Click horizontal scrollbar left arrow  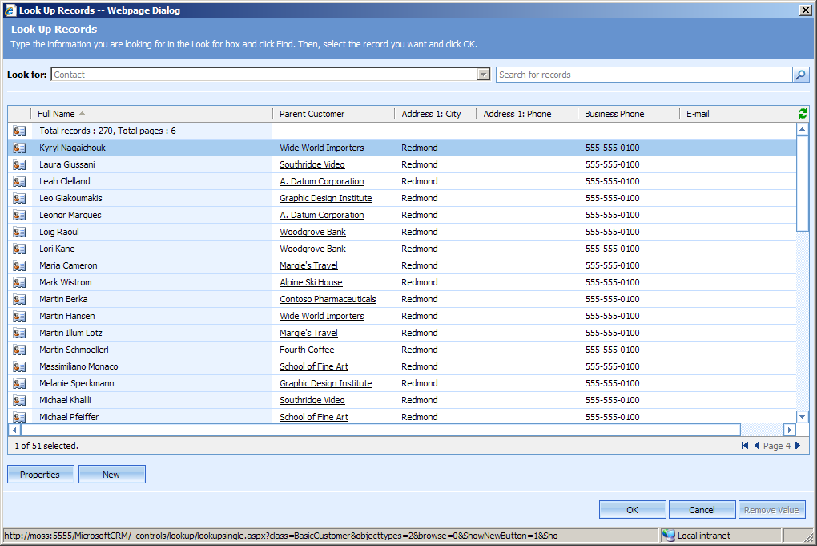(14, 430)
